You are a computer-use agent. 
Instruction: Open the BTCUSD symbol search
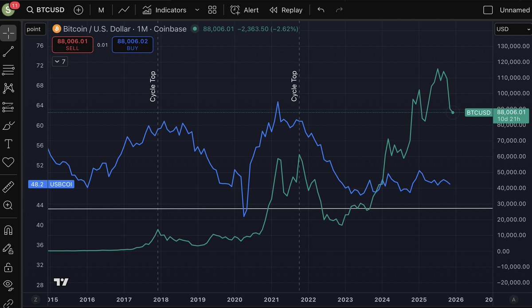click(44, 9)
